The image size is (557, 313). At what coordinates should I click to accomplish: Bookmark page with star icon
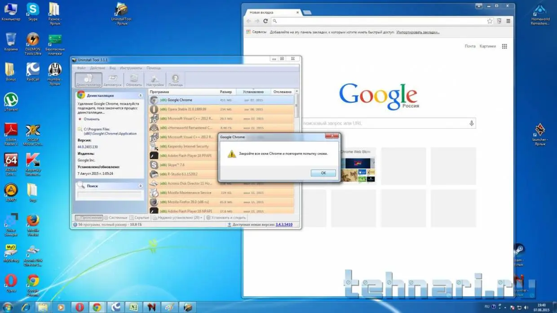(x=490, y=21)
